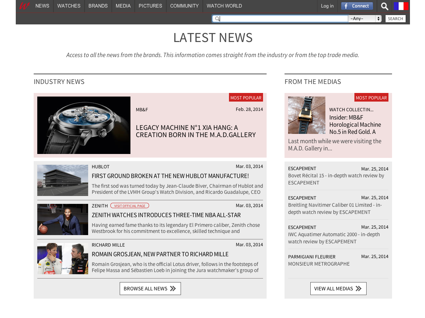Click the INDUSTRY NEWS section heading
Viewport: 425px width, 318px height.
click(59, 82)
